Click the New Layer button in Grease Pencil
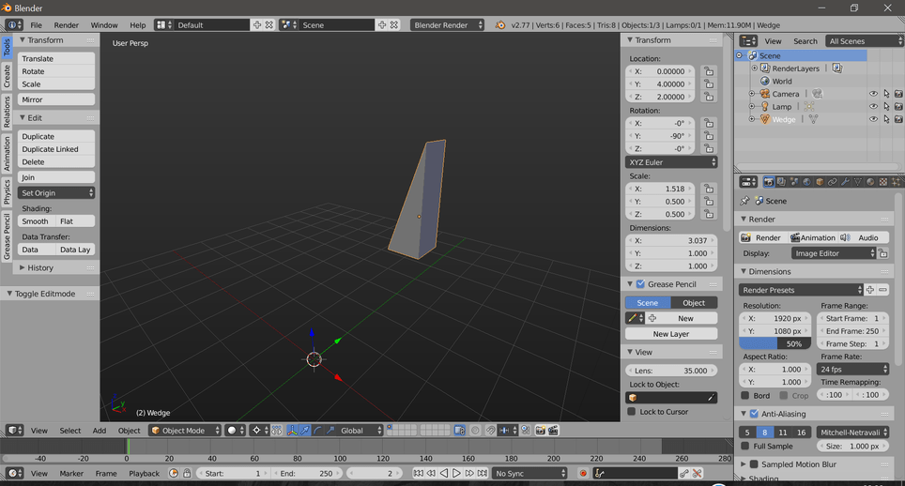The height and width of the screenshot is (486, 905). click(x=671, y=334)
